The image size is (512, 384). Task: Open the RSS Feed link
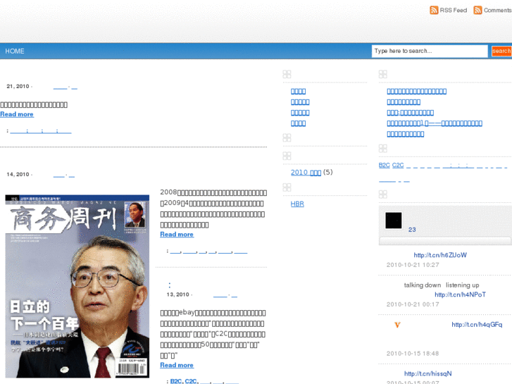454,11
